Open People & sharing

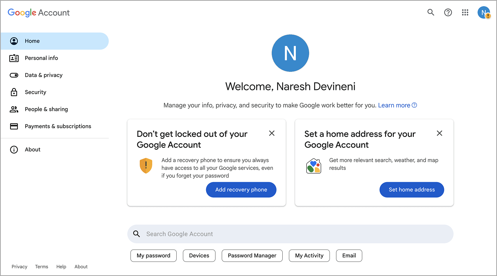point(55,109)
